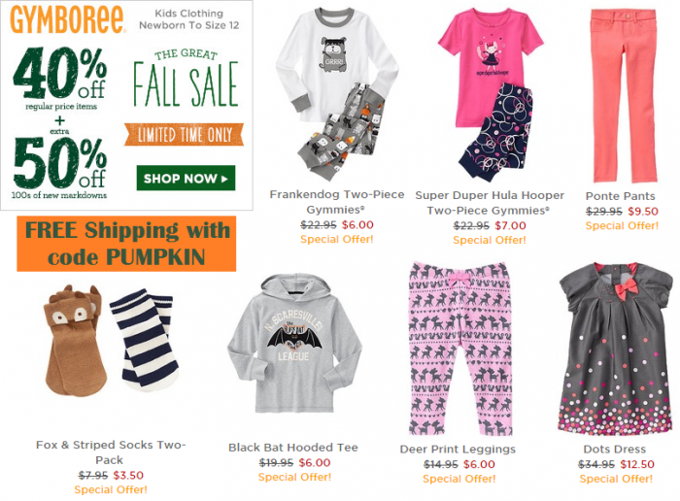680x501 pixels.
Task: Select the coral Ponte Pants image
Action: pyautogui.click(x=622, y=97)
